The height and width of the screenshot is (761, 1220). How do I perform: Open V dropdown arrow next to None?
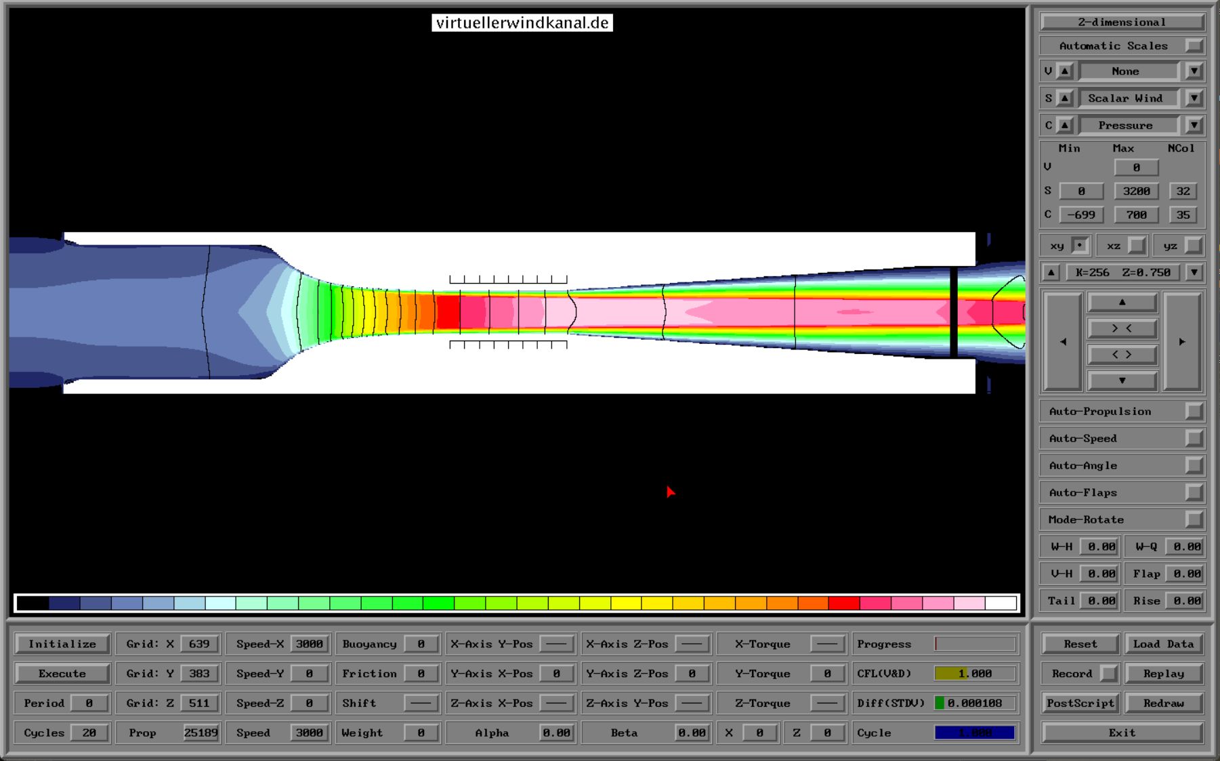(x=1194, y=71)
